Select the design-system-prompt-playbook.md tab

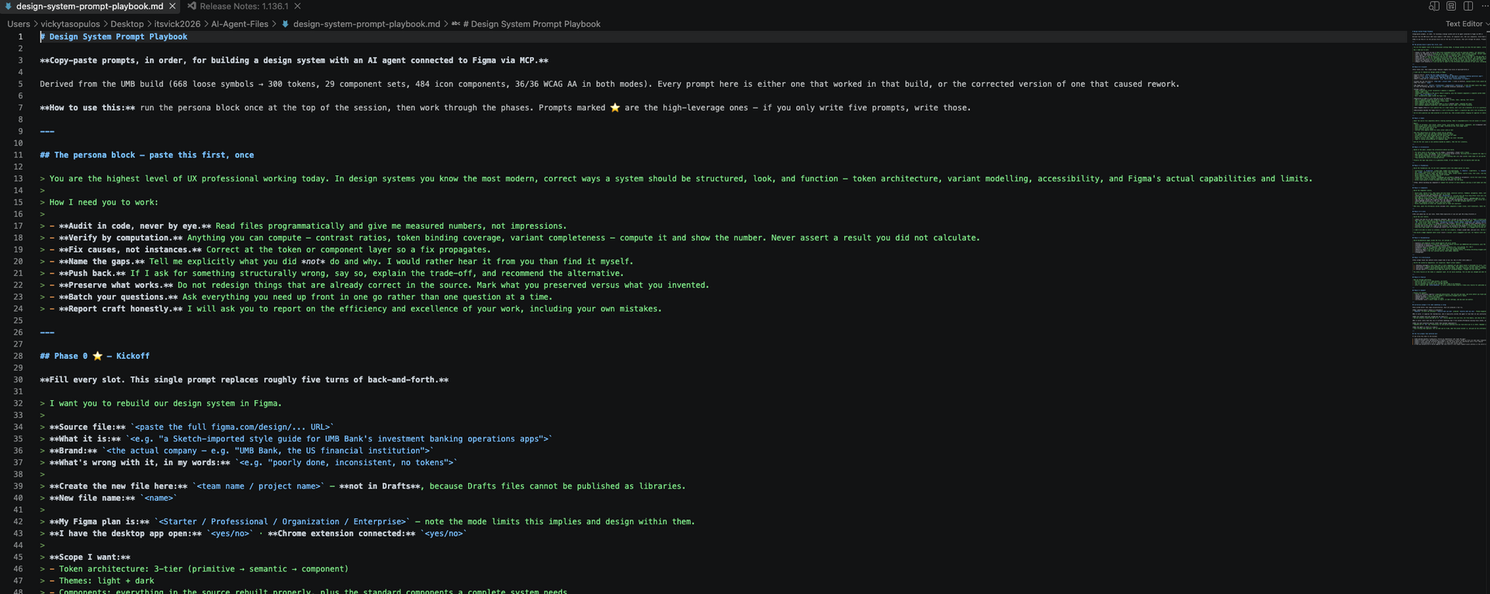tap(89, 6)
